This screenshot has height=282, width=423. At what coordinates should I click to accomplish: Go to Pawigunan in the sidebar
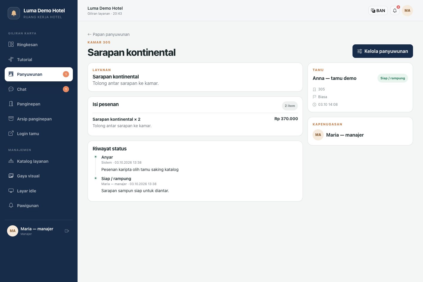point(39,206)
